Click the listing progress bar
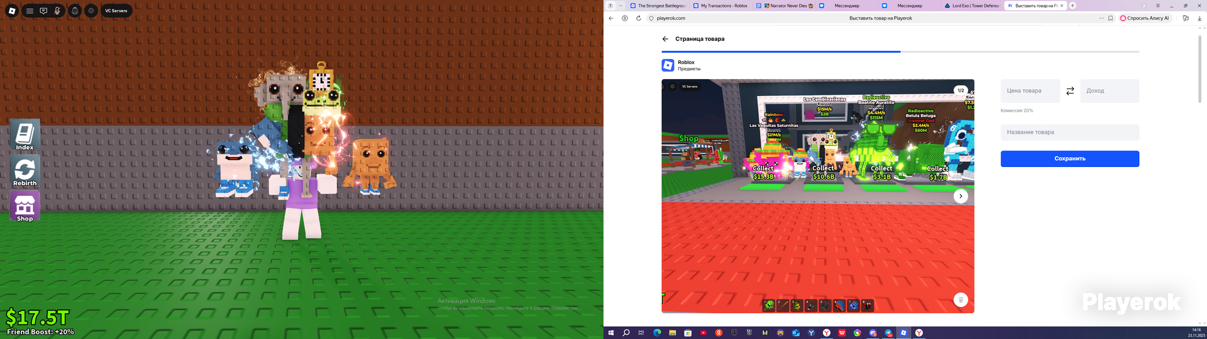Viewport: 1207px width, 339px height. pyautogui.click(x=900, y=51)
